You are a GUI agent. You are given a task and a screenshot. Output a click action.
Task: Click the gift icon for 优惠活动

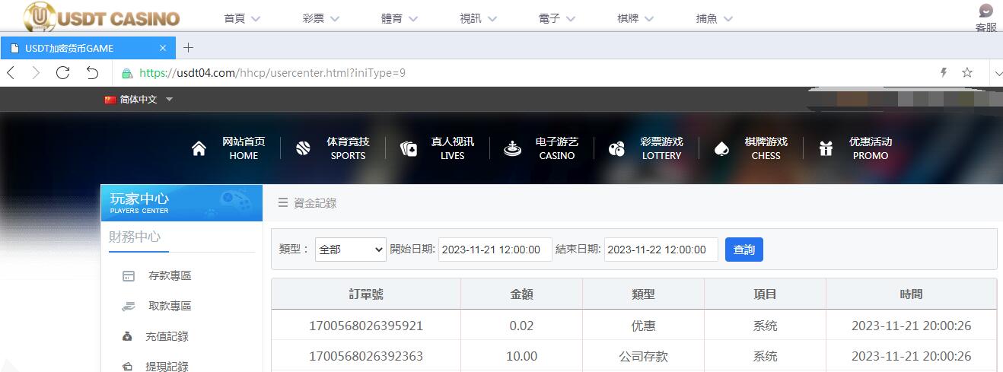coord(826,148)
